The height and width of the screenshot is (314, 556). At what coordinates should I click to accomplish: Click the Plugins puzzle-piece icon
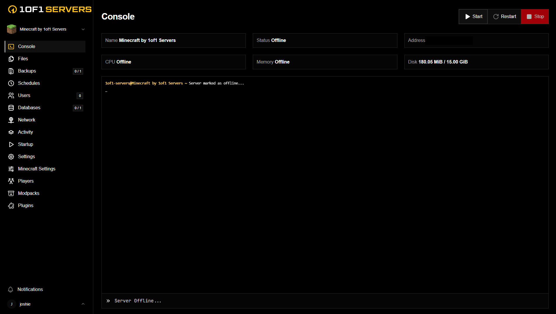[11, 206]
